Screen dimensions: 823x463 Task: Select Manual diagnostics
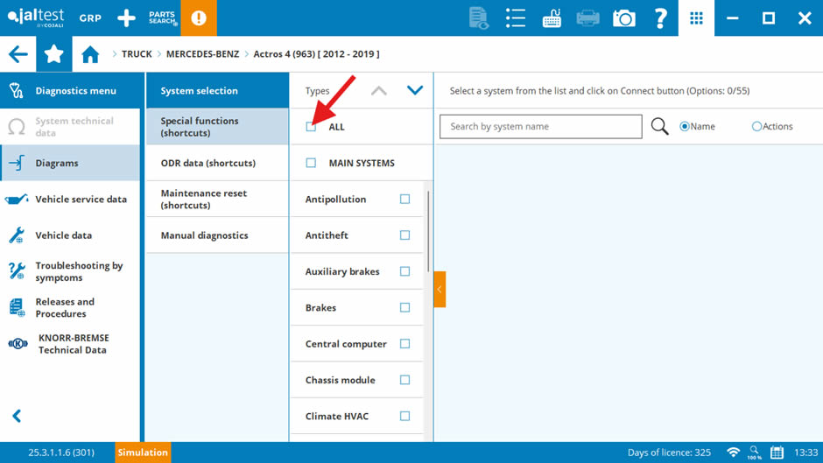217,235
